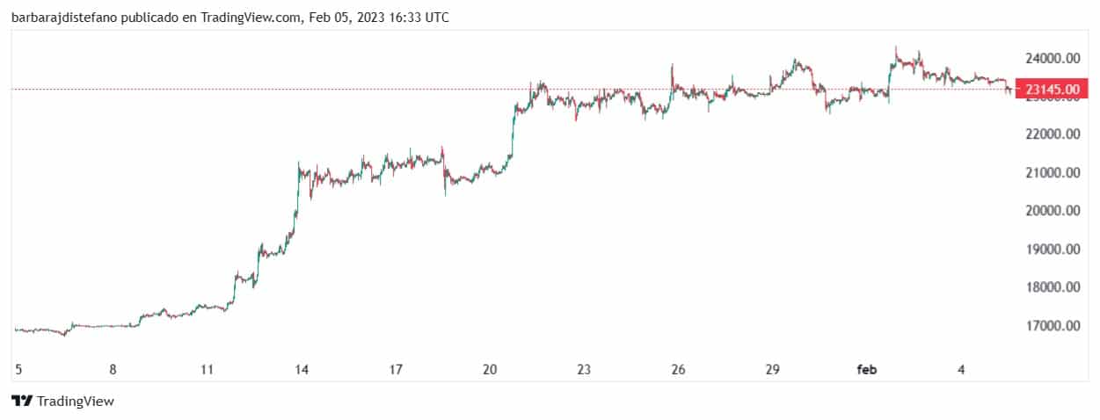Click the 18000.00 price axis label
This screenshot has width=1100, height=420.
click(x=1053, y=287)
